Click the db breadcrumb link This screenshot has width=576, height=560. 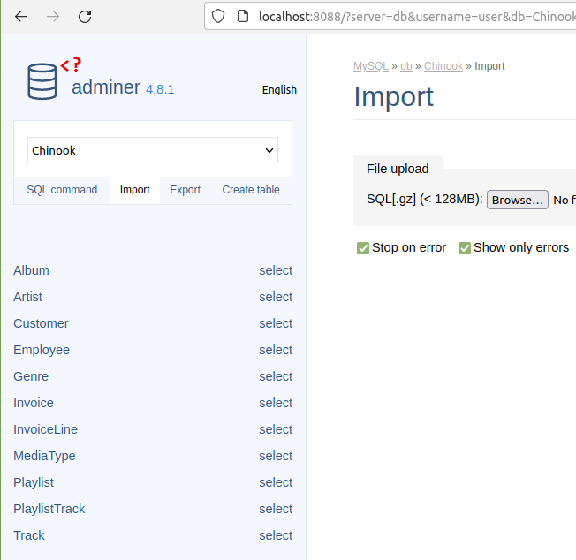[x=405, y=66]
